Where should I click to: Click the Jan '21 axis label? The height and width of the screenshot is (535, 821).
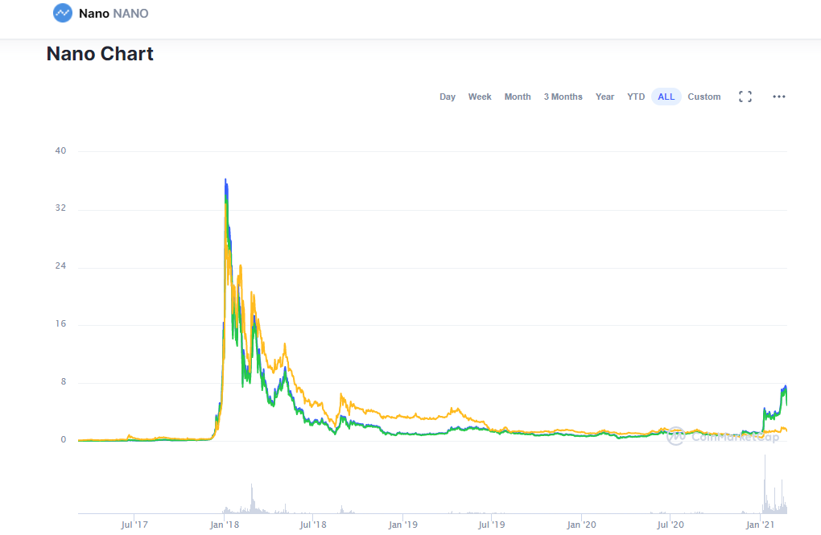760,525
